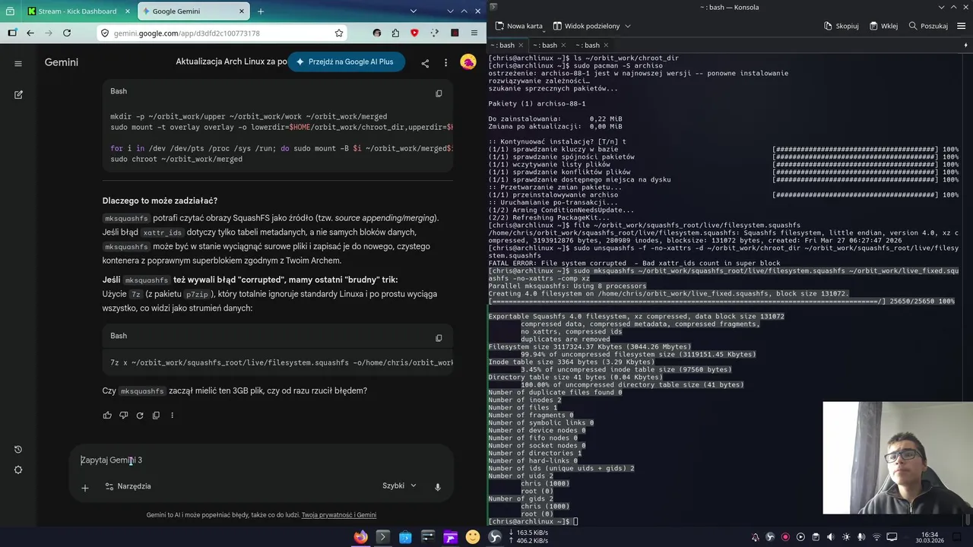Open Narzędzia tools menu in Gemini
Viewport: 973px width, 547px height.
128,486
